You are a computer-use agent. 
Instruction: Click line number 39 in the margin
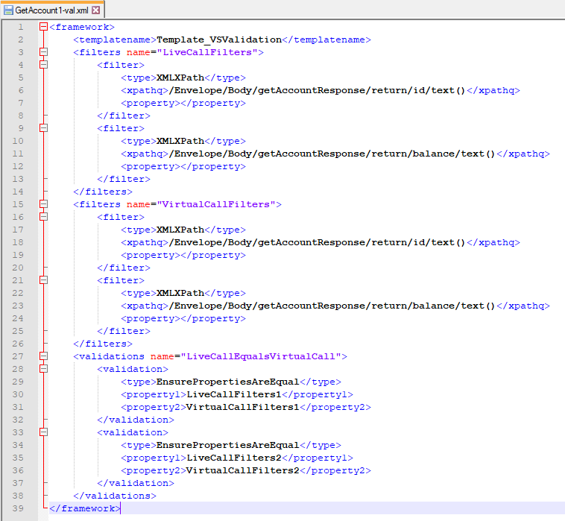coord(18,508)
